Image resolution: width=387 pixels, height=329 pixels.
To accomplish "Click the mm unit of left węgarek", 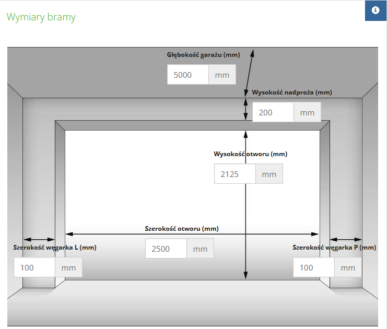I will click(68, 267).
